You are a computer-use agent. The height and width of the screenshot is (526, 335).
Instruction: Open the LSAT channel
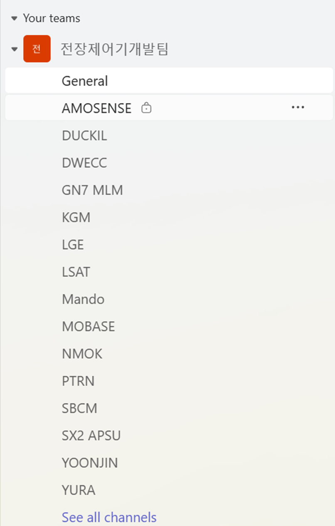pyautogui.click(x=76, y=272)
